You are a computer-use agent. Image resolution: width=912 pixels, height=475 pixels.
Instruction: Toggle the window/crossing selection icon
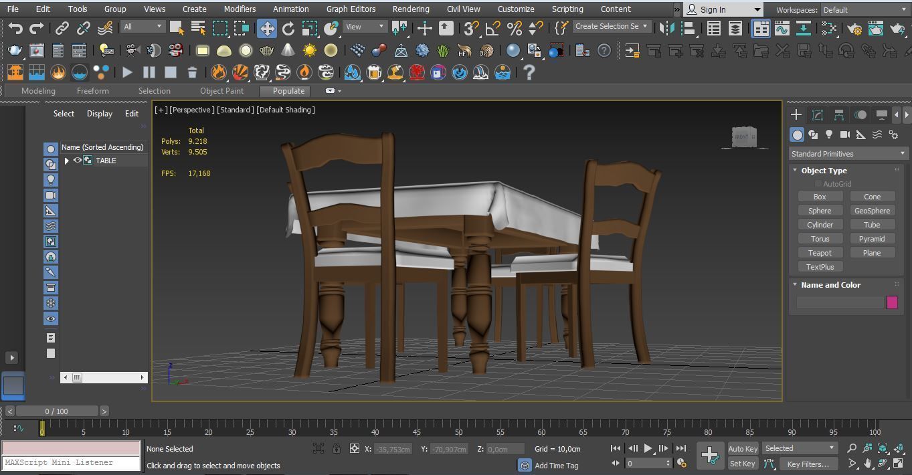(242, 28)
